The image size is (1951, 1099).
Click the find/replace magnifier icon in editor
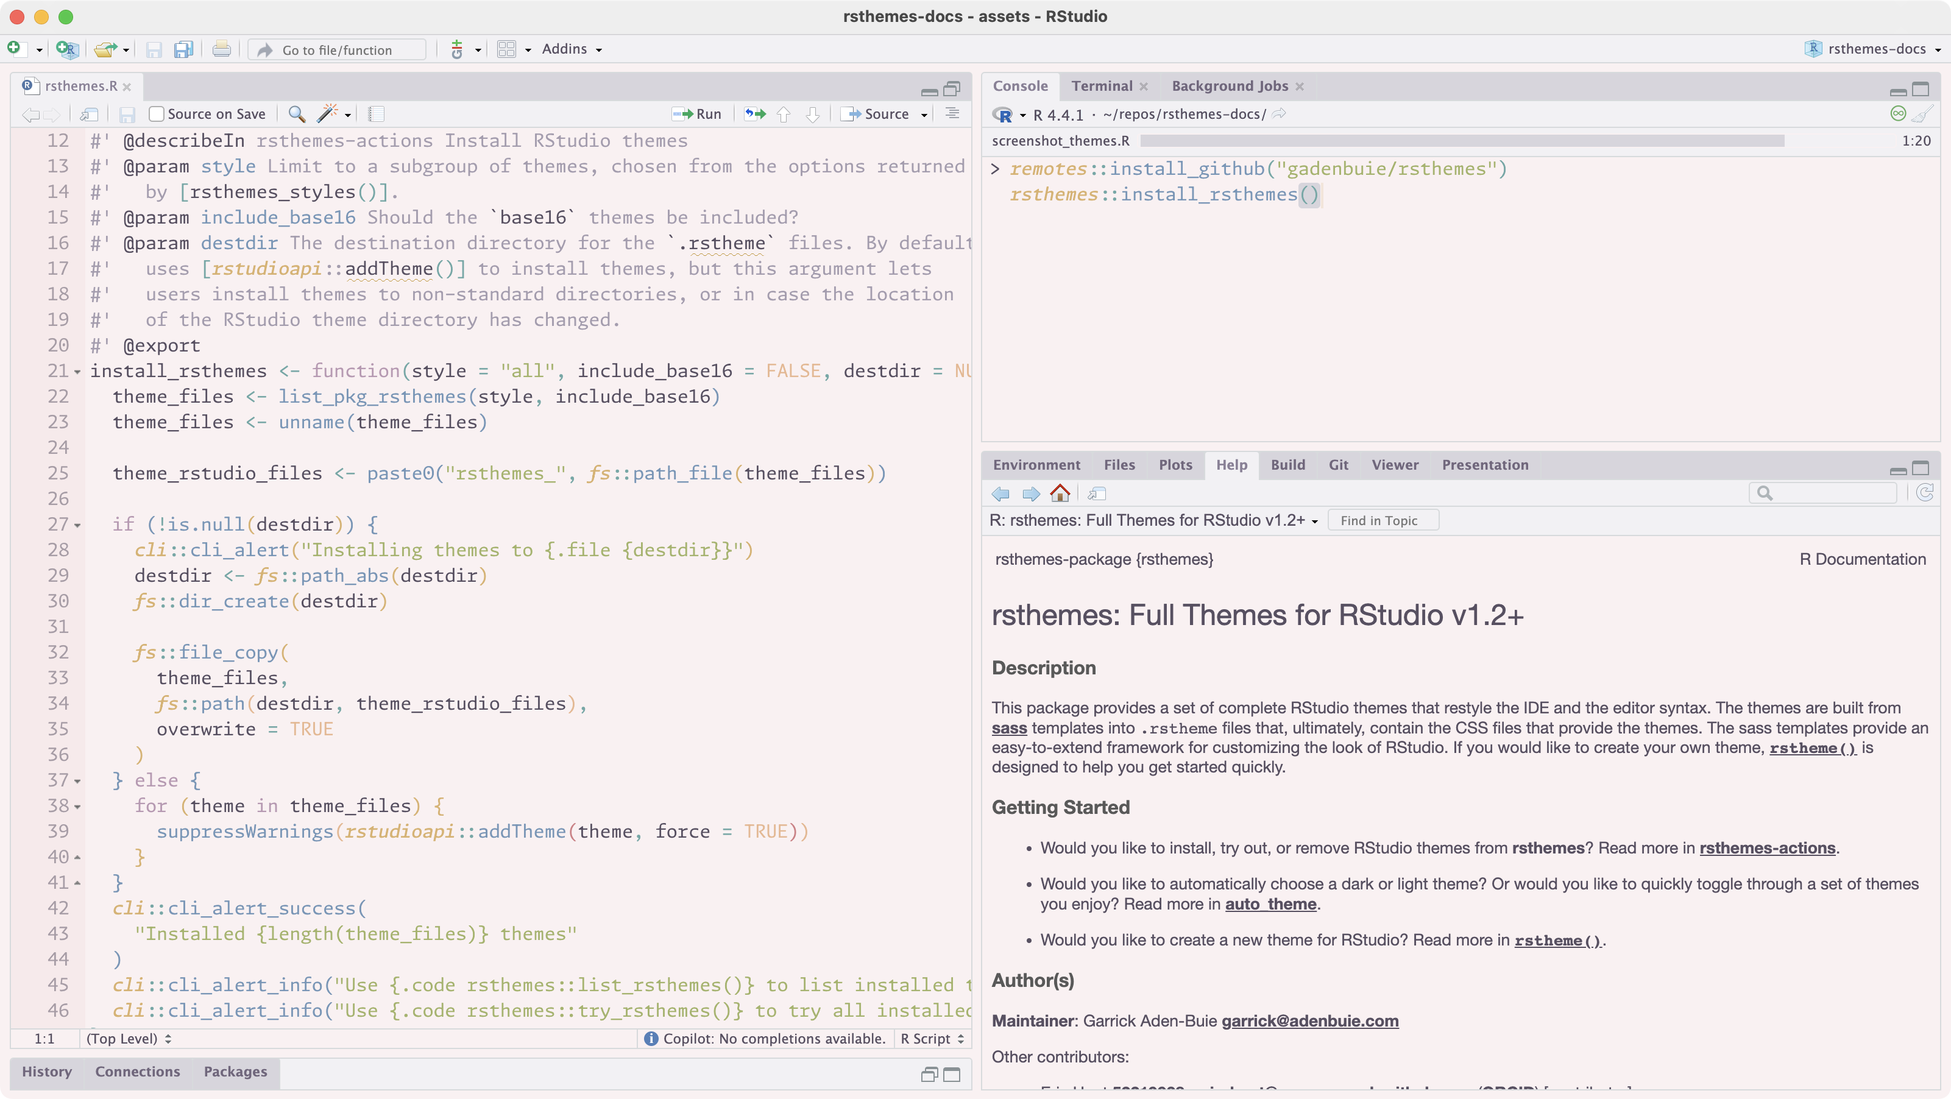pos(297,113)
